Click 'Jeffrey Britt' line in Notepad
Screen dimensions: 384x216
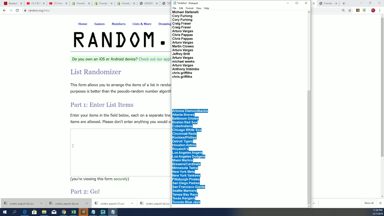181,54
